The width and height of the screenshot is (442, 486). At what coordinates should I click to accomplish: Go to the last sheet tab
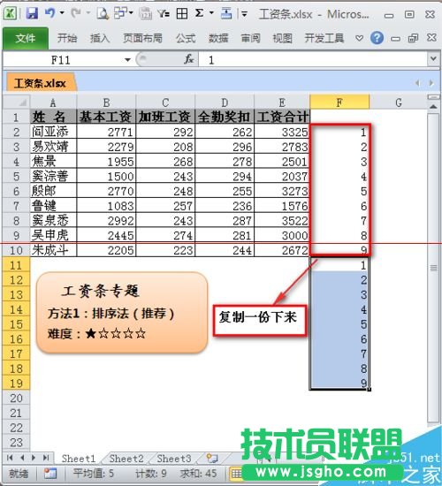point(46,458)
